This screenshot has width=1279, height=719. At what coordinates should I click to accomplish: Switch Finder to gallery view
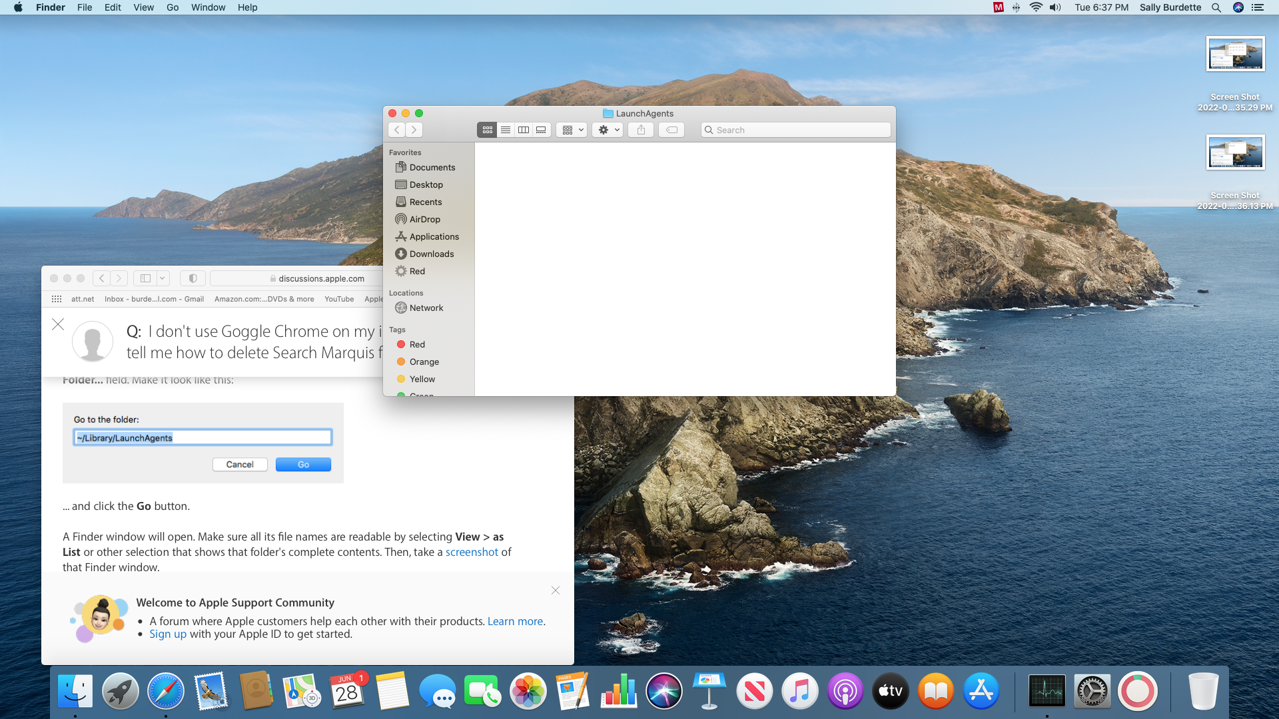click(x=542, y=130)
